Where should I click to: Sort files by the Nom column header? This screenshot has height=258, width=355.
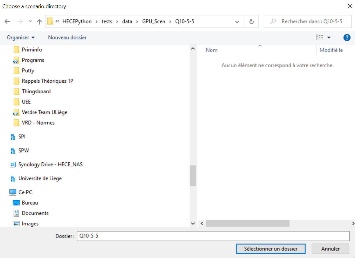(211, 50)
